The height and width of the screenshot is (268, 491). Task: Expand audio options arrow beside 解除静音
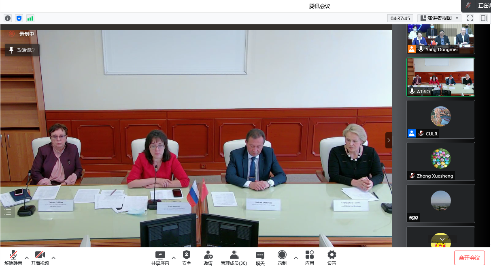(27, 257)
